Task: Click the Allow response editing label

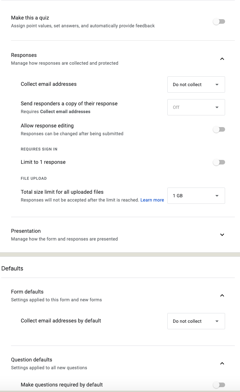Action: (47, 126)
